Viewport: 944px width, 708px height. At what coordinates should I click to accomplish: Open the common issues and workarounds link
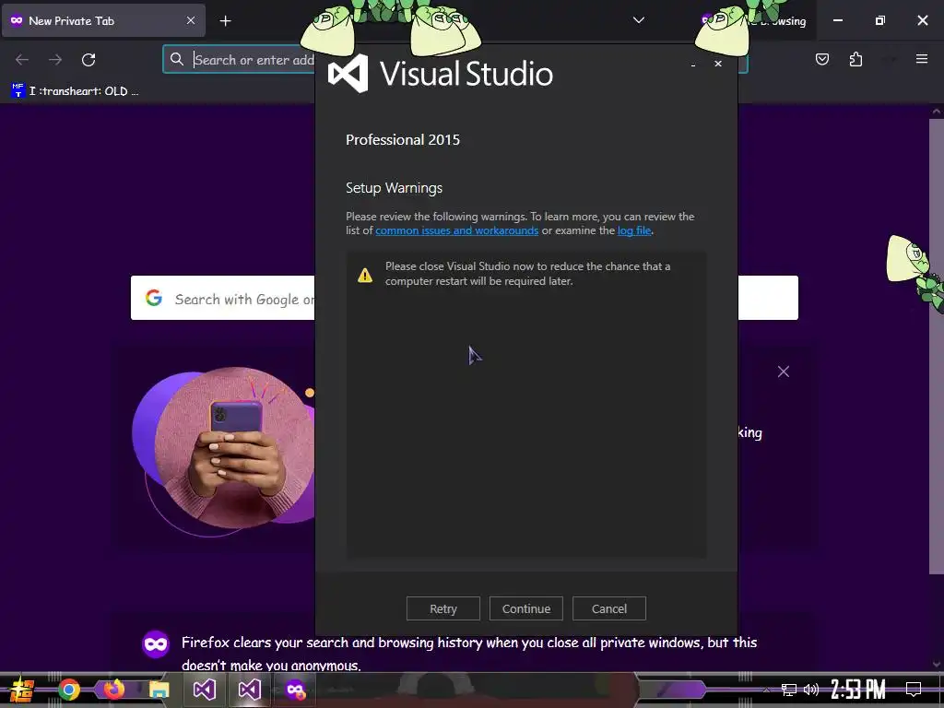[x=457, y=230]
